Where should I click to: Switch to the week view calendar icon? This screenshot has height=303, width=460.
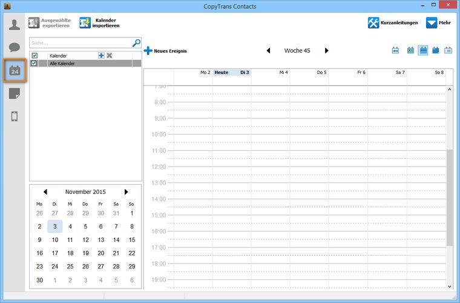[422, 50]
